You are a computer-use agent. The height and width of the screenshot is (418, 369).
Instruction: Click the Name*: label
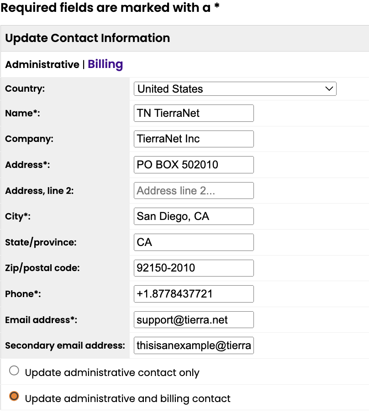pyautogui.click(x=23, y=113)
